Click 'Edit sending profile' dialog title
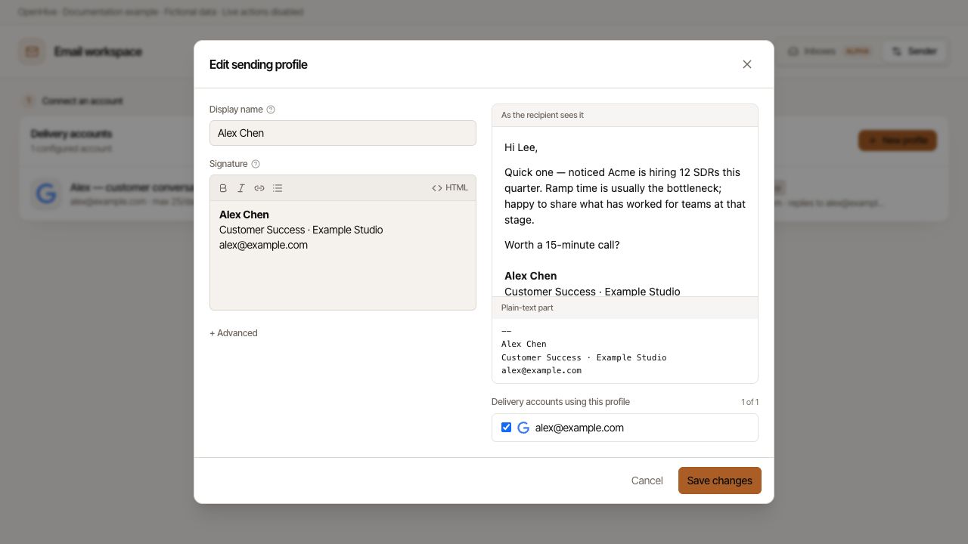Image resolution: width=968 pixels, height=544 pixels. click(259, 64)
